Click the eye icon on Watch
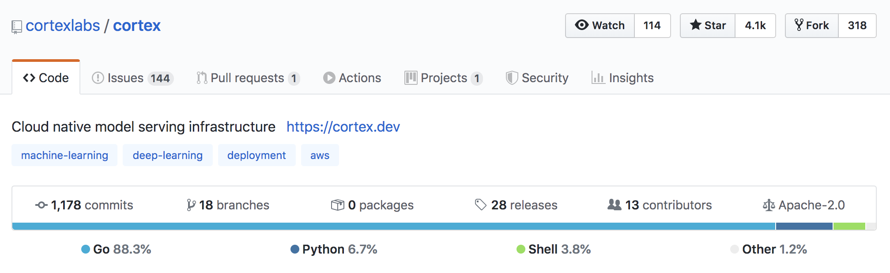 point(582,25)
